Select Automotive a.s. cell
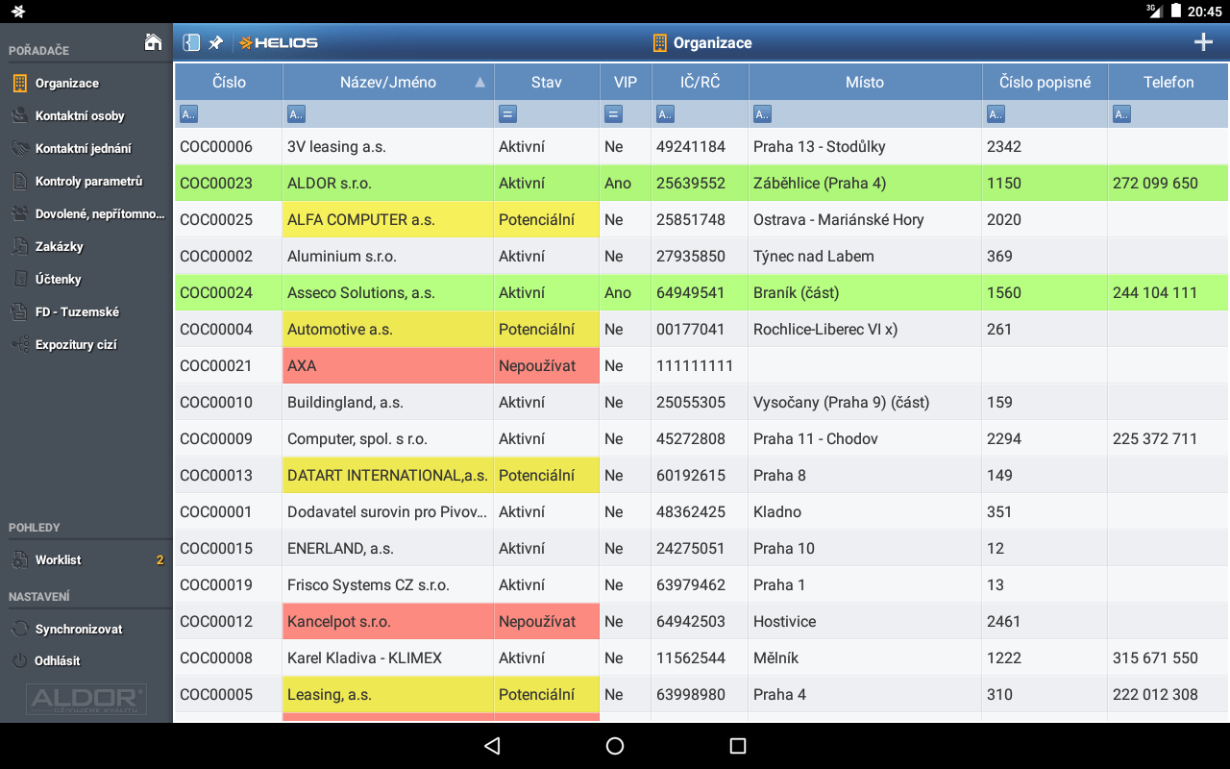Screen dimensions: 1230x769 click(x=388, y=330)
